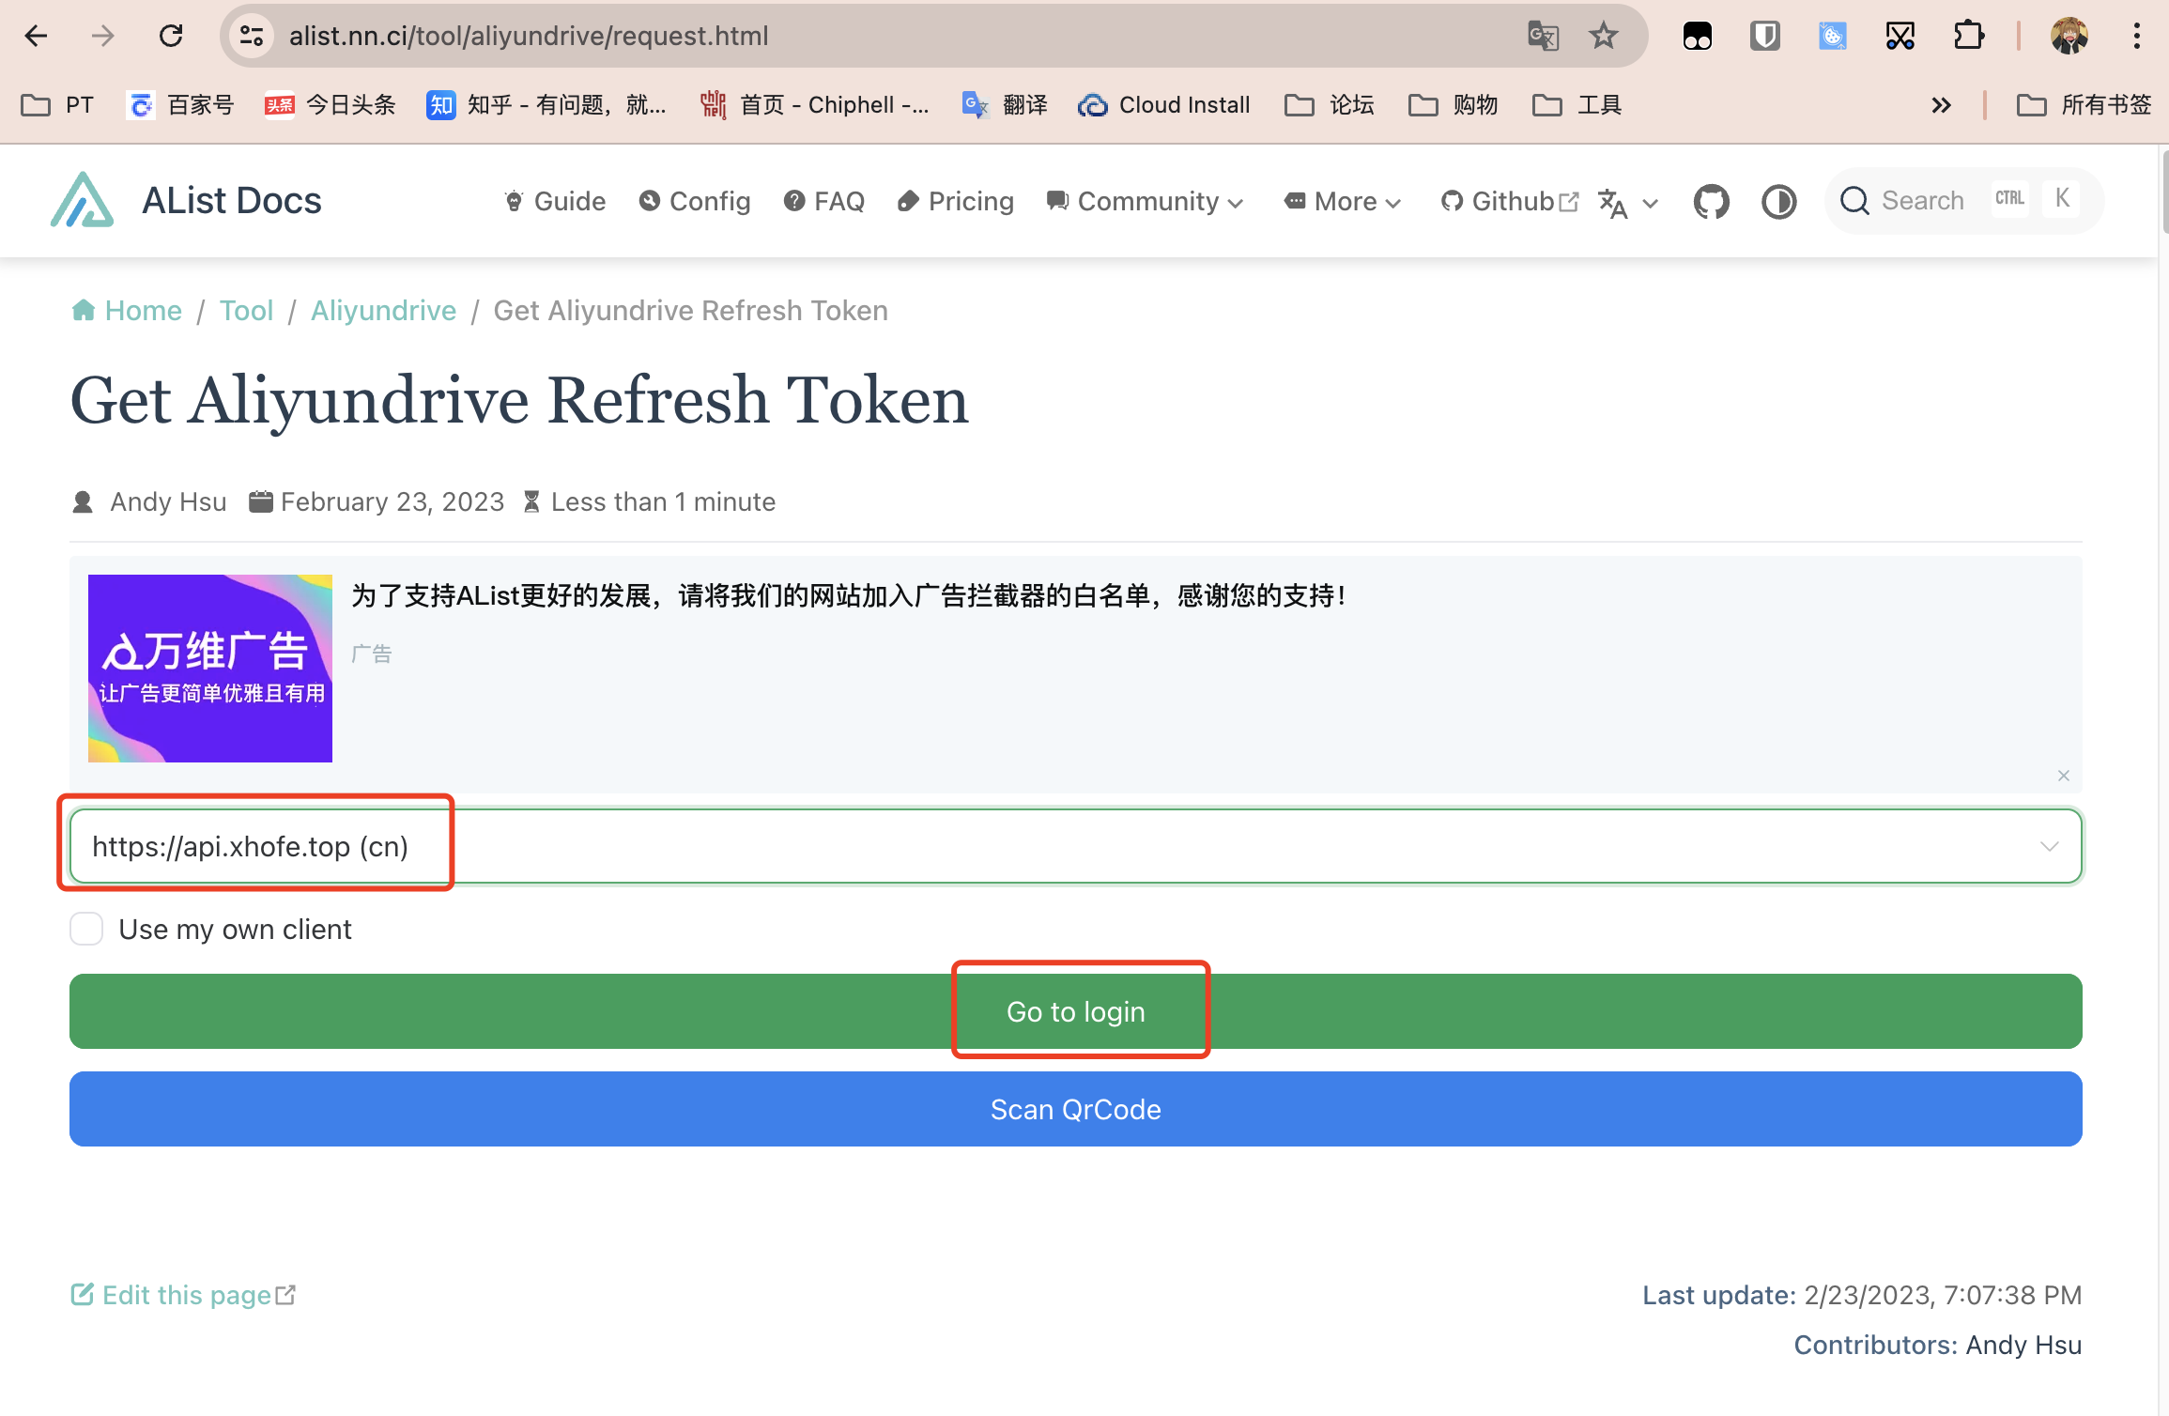This screenshot has height=1416, width=2169.
Task: Open the PT bookmarks folder
Action: (x=58, y=104)
